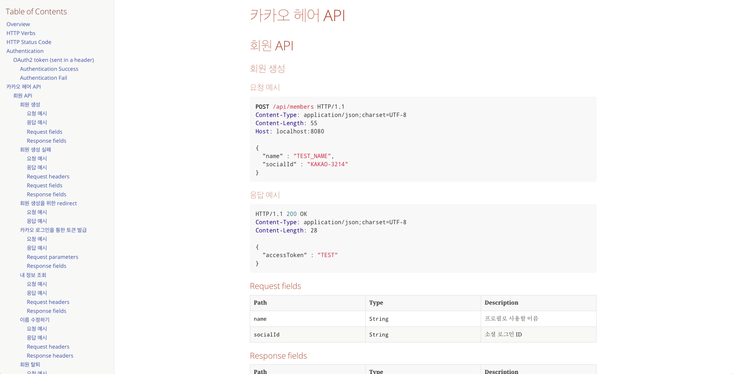Open Request headers under 이름 수정하기
732x374 pixels.
click(x=48, y=346)
